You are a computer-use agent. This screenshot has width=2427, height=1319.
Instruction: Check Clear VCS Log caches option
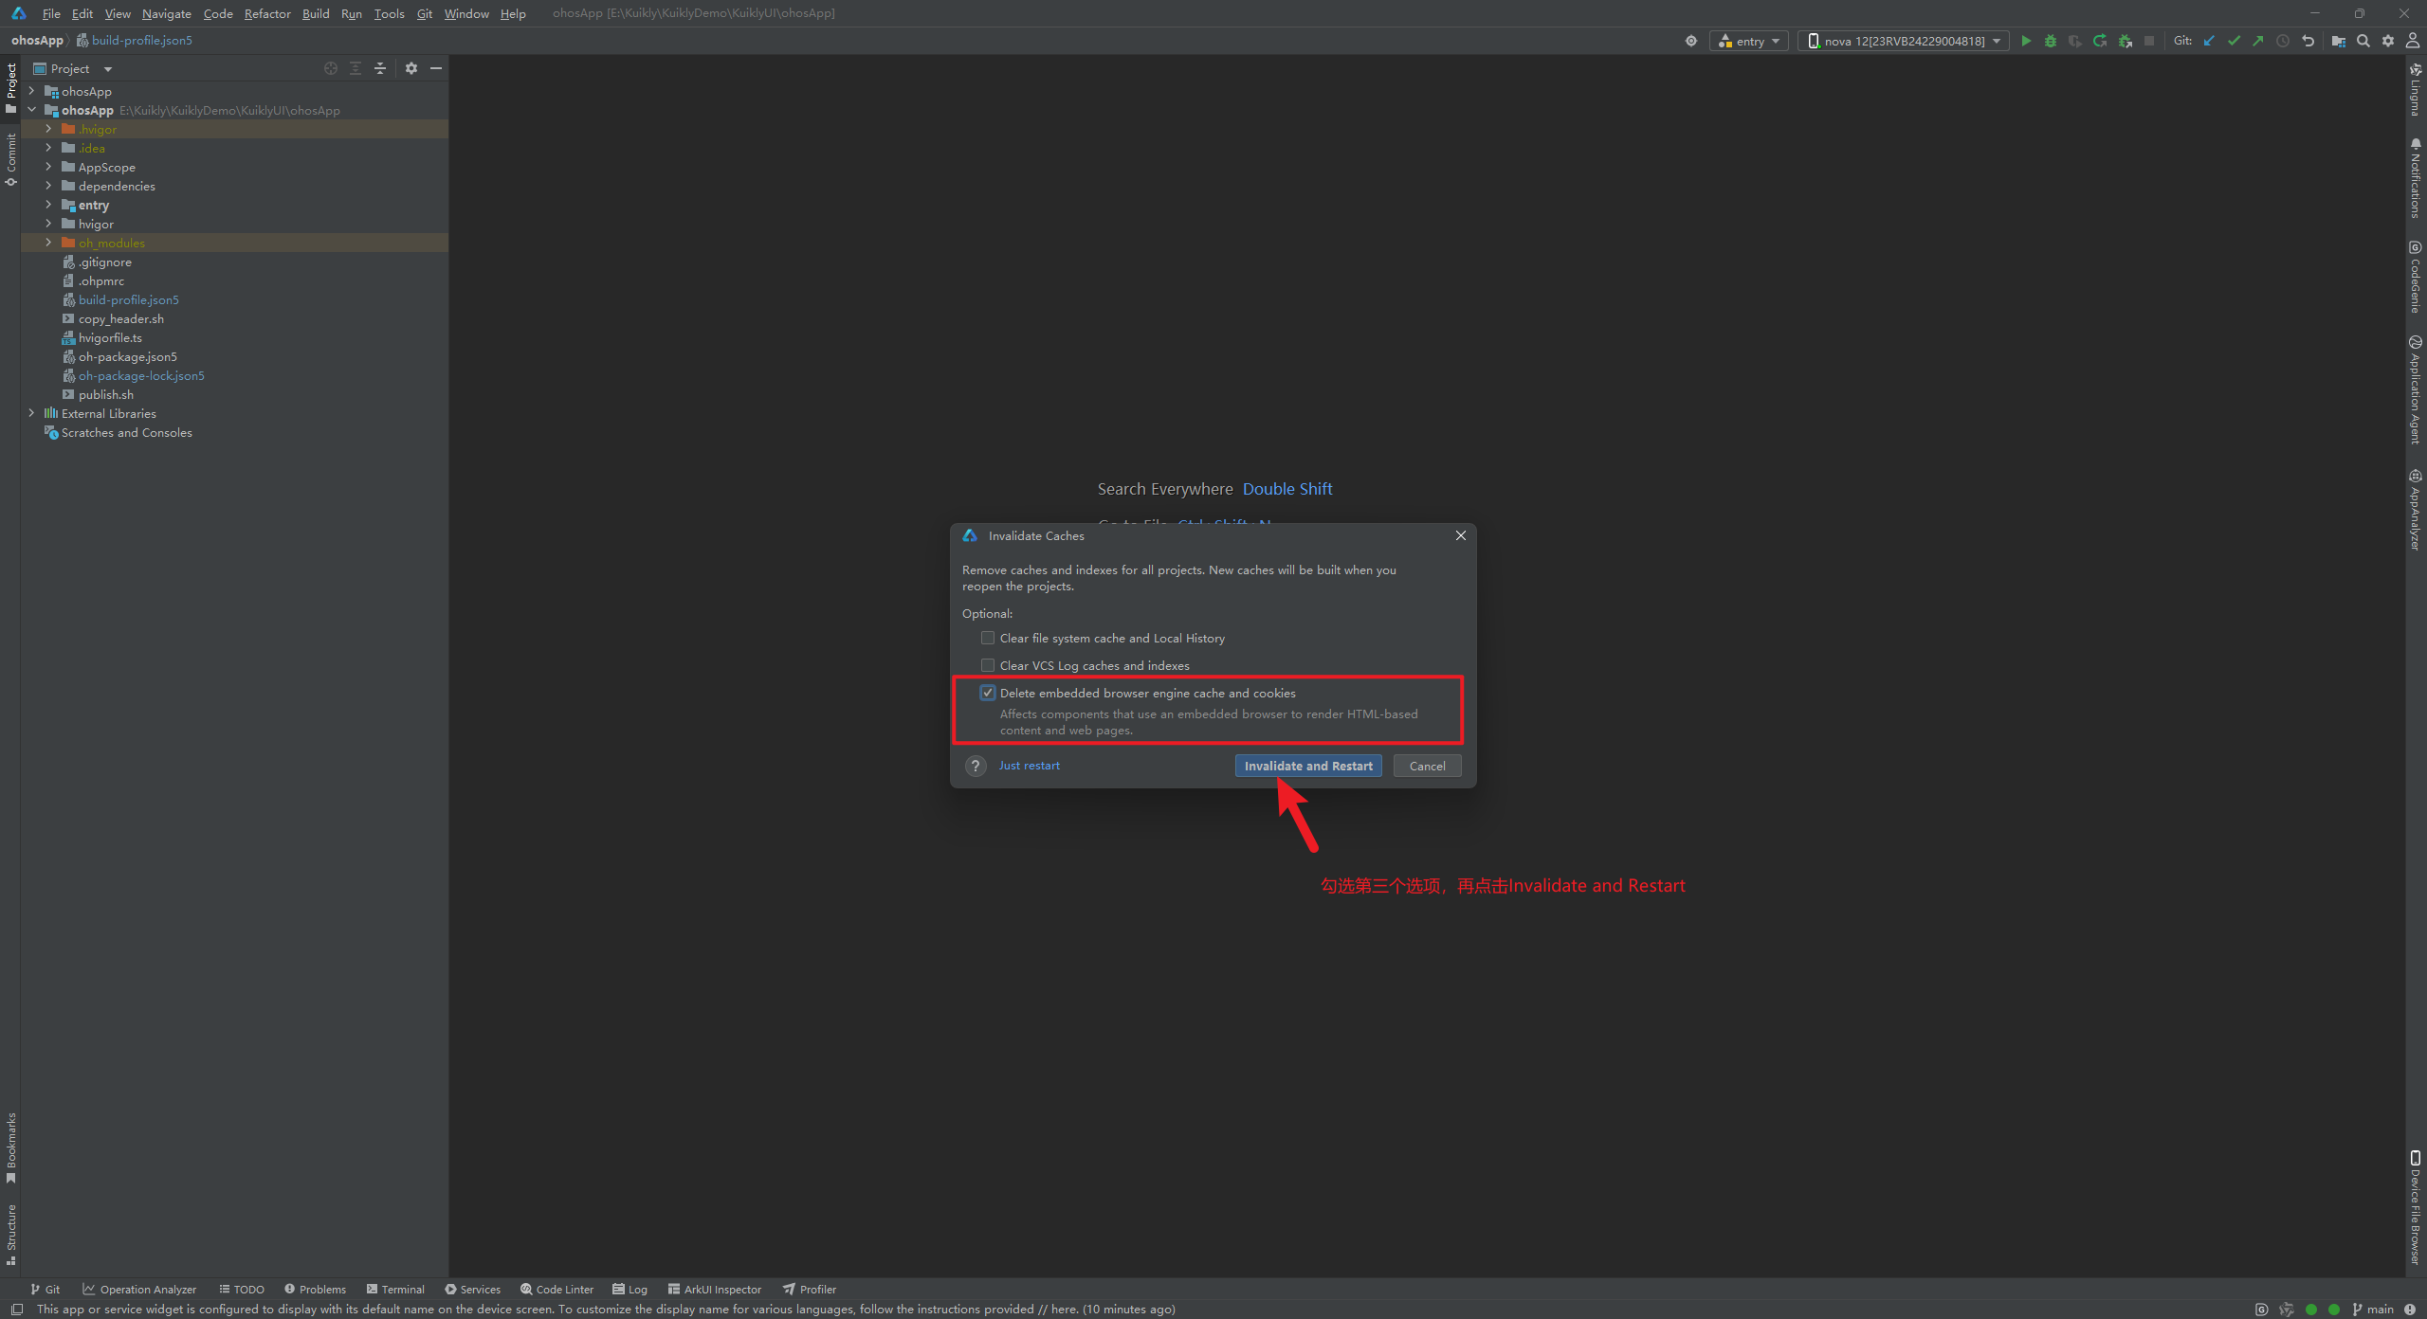(x=988, y=665)
